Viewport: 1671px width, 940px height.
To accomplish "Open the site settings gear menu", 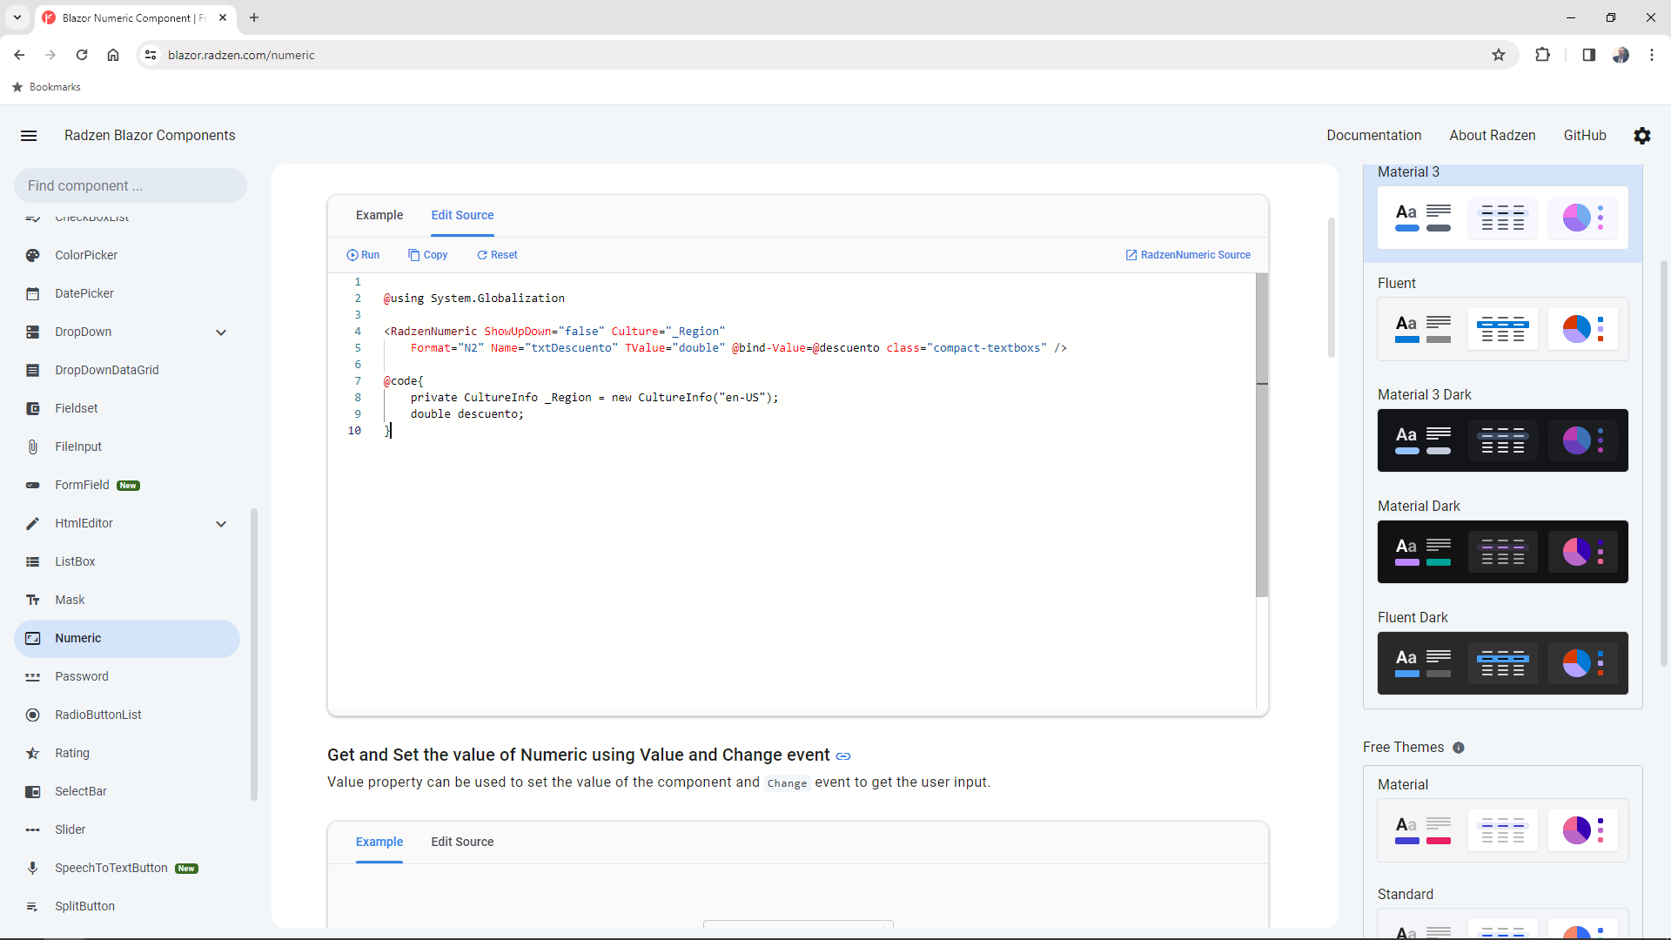I will click(x=1642, y=136).
